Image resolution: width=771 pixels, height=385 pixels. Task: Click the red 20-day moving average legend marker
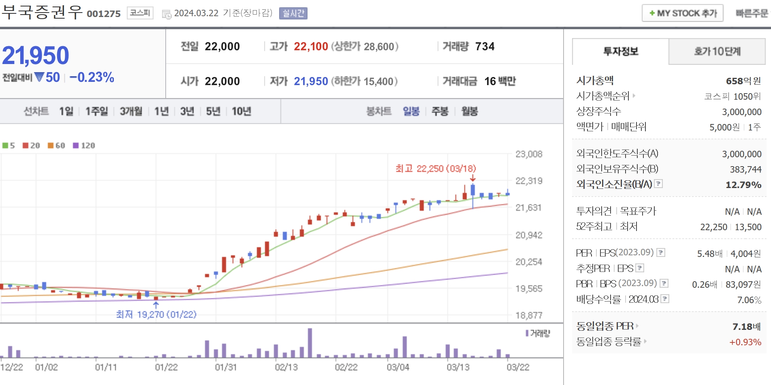click(26, 145)
